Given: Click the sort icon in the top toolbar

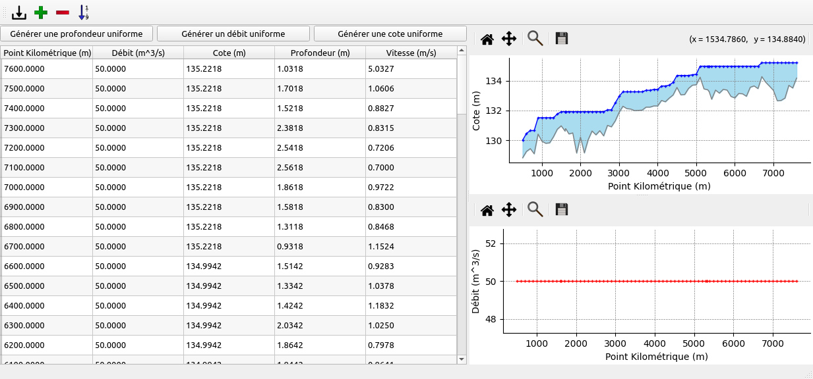Looking at the screenshot, I should click(84, 12).
